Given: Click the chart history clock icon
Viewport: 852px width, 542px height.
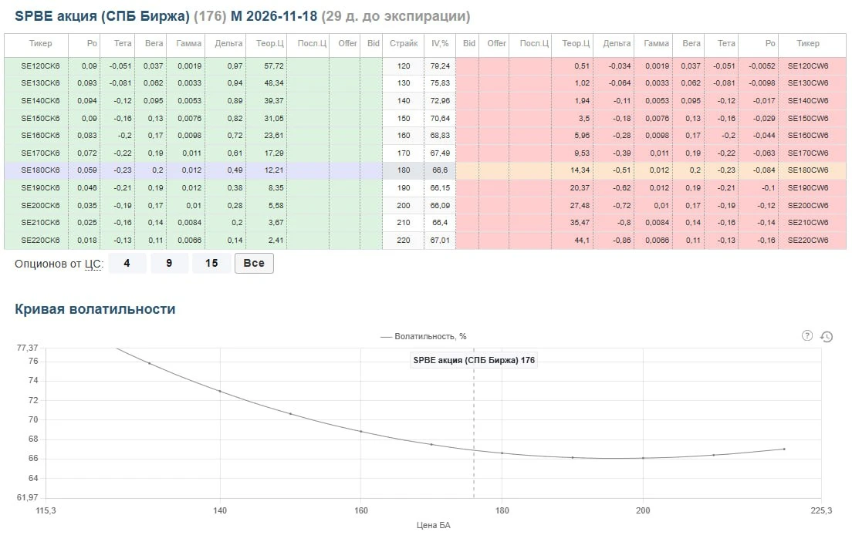Looking at the screenshot, I should (827, 337).
